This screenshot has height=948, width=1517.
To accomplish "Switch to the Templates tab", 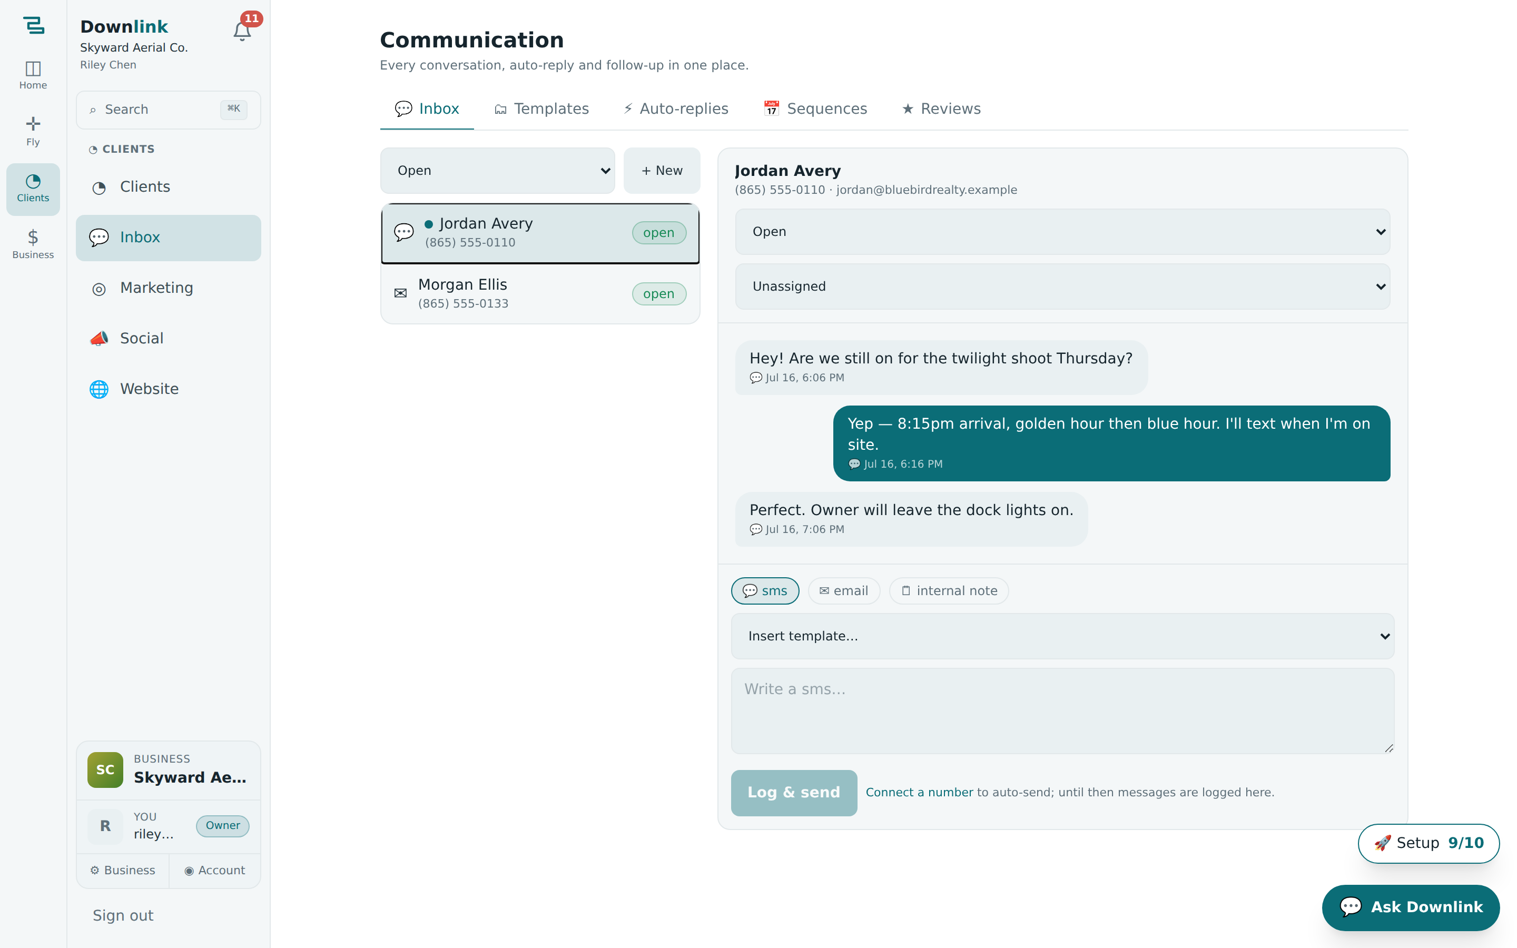I will pos(541,109).
